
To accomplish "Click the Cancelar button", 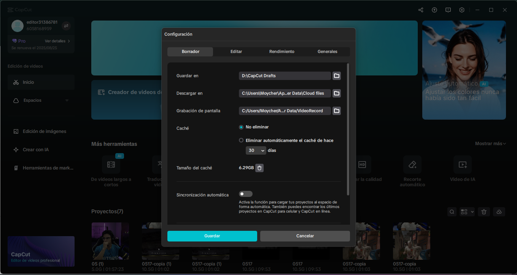I will click(305, 236).
